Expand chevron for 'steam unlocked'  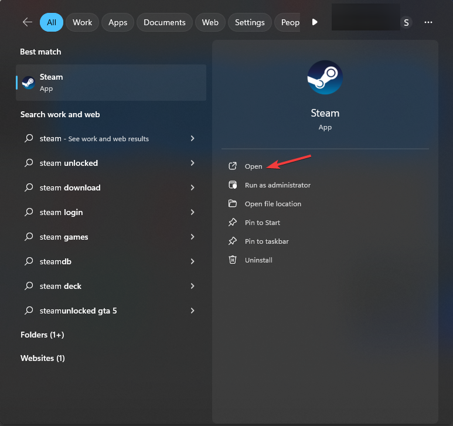click(192, 163)
